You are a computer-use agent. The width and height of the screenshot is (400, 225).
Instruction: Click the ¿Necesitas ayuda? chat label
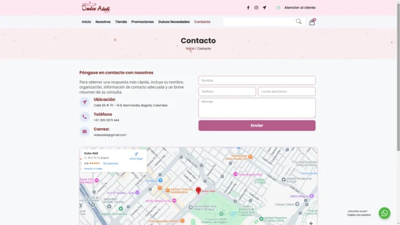click(x=357, y=211)
